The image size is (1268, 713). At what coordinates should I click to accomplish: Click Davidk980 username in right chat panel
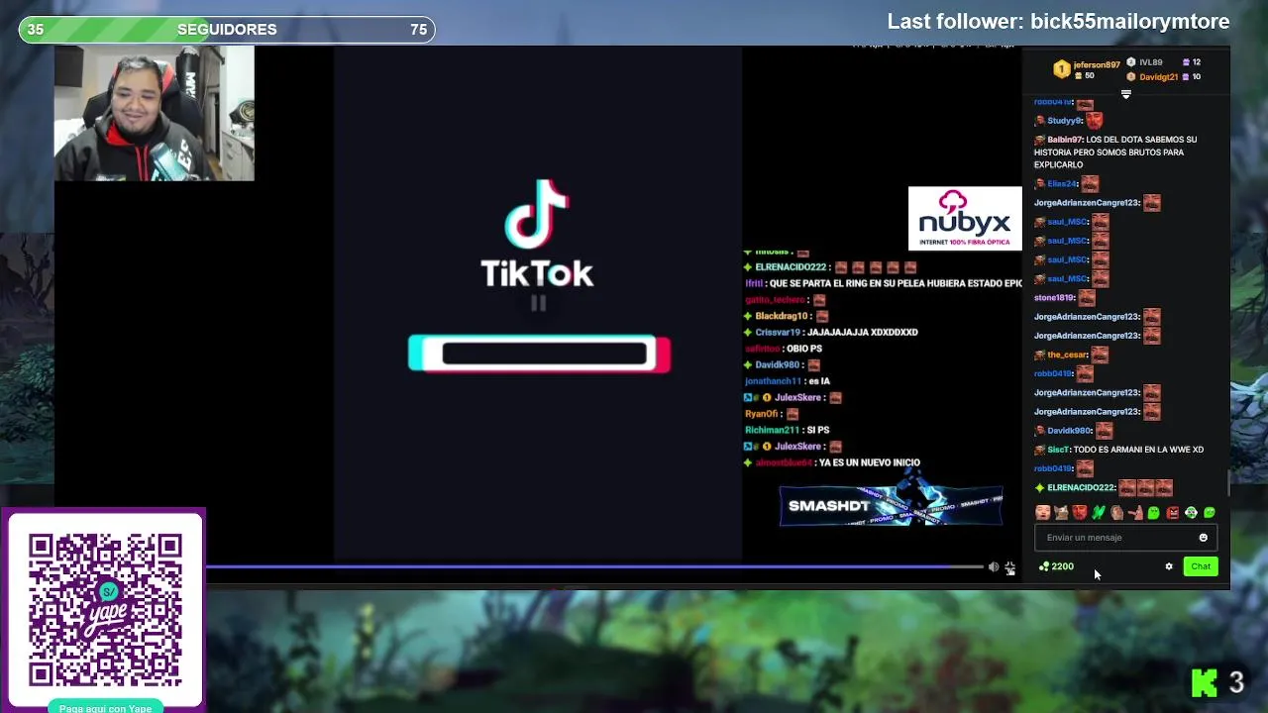[x=1069, y=431]
